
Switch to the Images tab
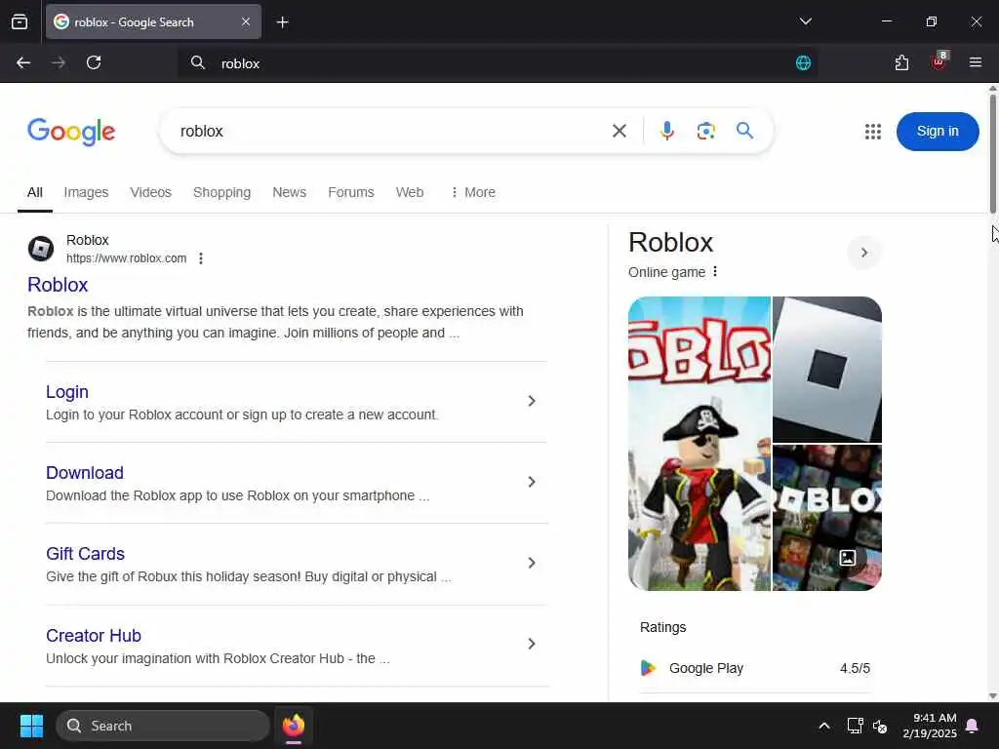(86, 192)
